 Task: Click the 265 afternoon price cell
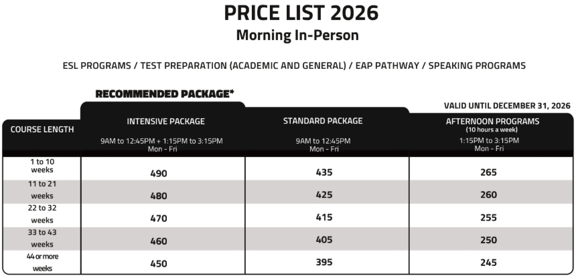click(488, 172)
